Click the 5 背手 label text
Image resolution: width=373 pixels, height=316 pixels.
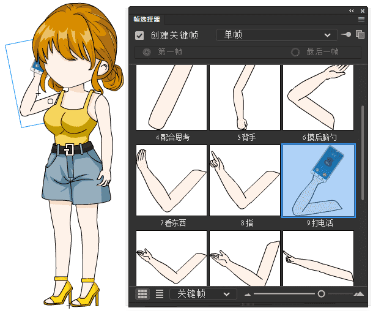(x=246, y=137)
